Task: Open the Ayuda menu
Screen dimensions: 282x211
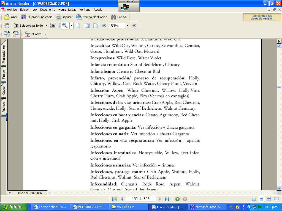Action: [98, 10]
